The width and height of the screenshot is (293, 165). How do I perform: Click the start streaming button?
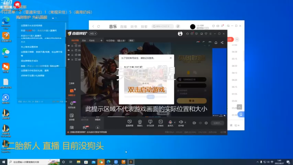(x=217, y=123)
